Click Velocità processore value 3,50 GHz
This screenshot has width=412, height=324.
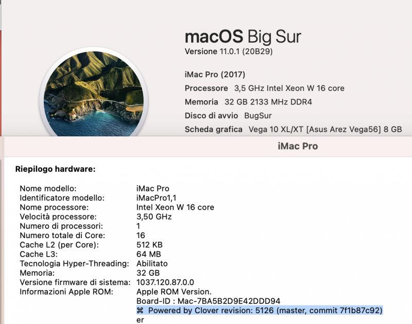tap(154, 217)
